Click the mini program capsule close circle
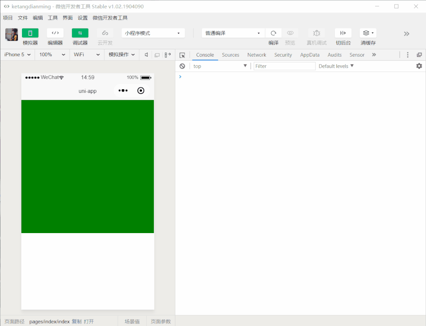Screen dimensions: 426x326 tap(141, 90)
